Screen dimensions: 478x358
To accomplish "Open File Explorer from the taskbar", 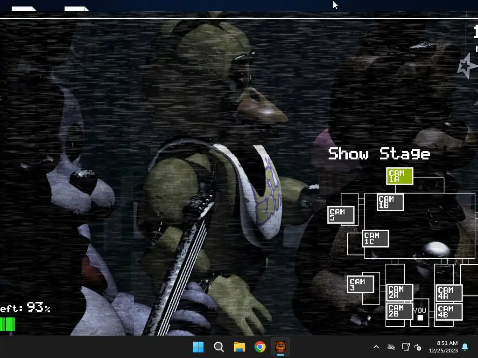I will pos(239,347).
